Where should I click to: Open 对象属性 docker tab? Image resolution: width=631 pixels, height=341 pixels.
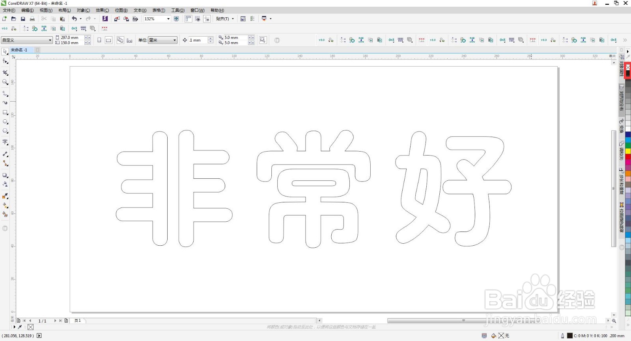pos(622,66)
